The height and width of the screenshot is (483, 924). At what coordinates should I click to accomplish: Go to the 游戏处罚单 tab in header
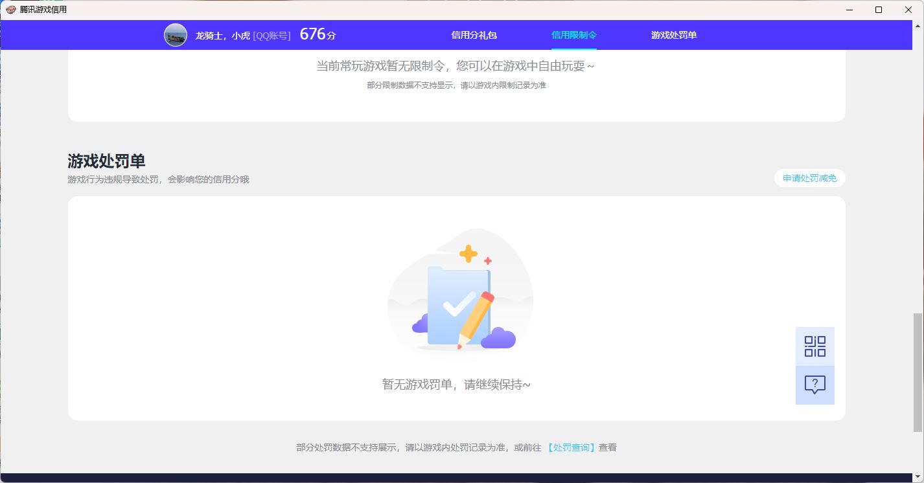coord(674,35)
